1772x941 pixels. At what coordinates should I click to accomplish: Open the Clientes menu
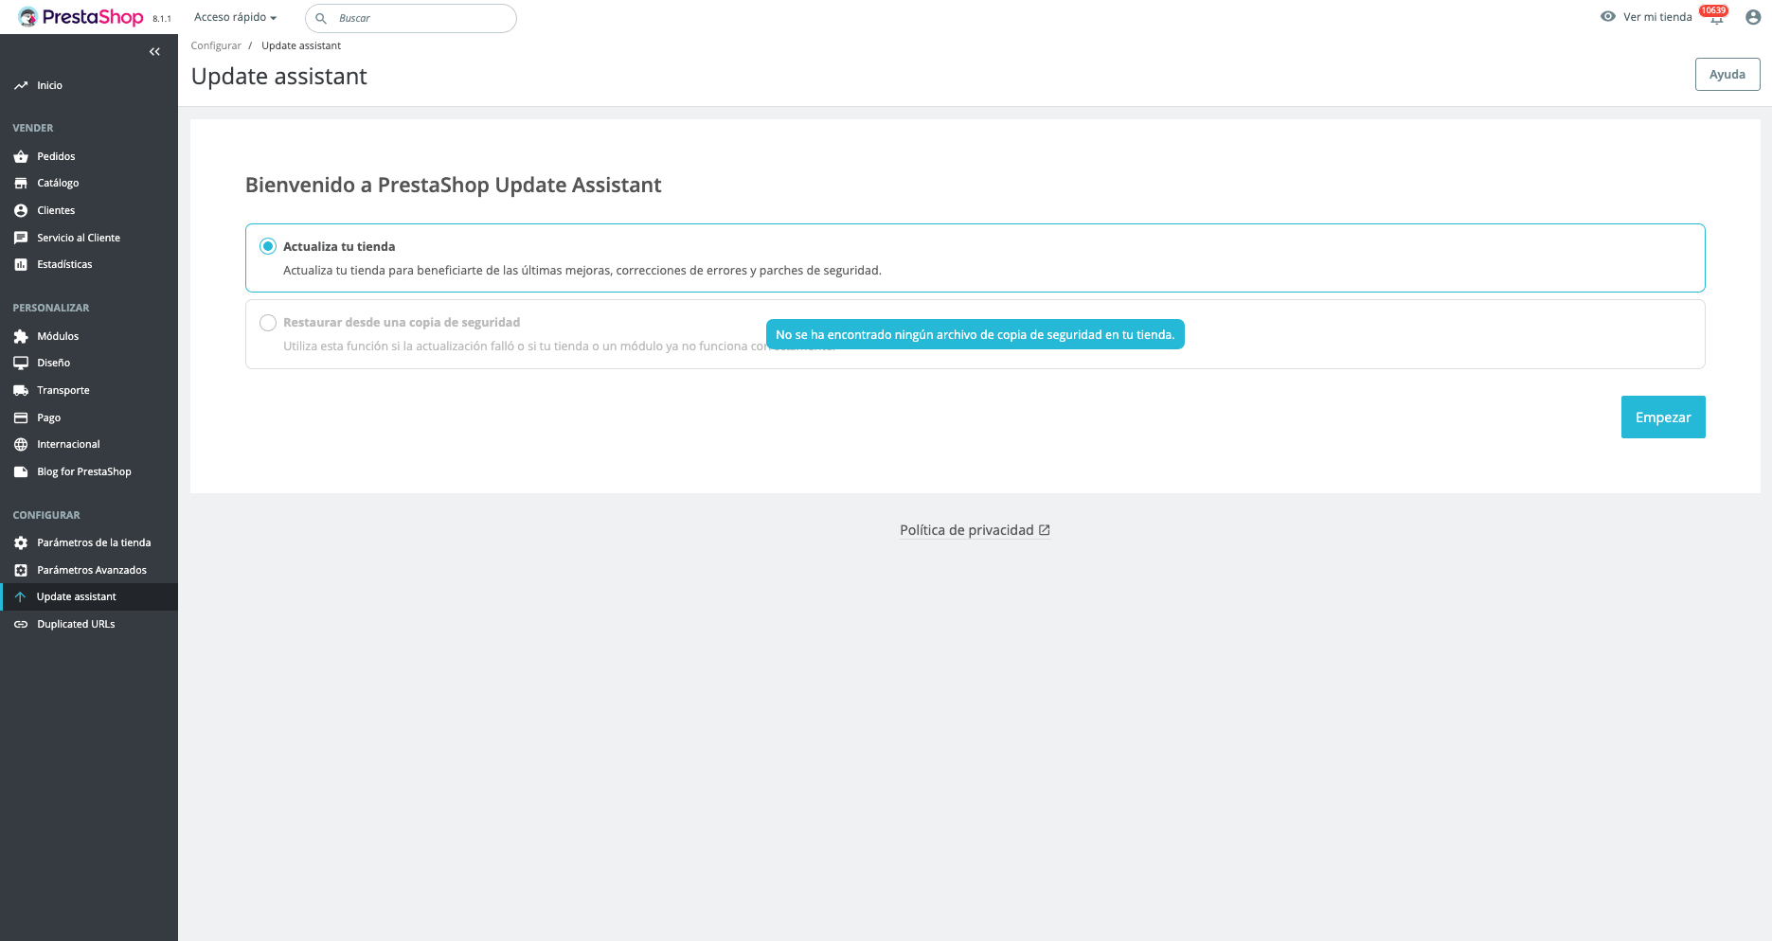pos(89,210)
